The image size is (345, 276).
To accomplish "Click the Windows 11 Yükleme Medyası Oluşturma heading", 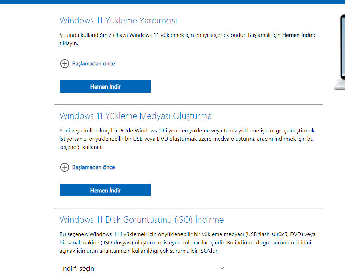I will pos(136,116).
